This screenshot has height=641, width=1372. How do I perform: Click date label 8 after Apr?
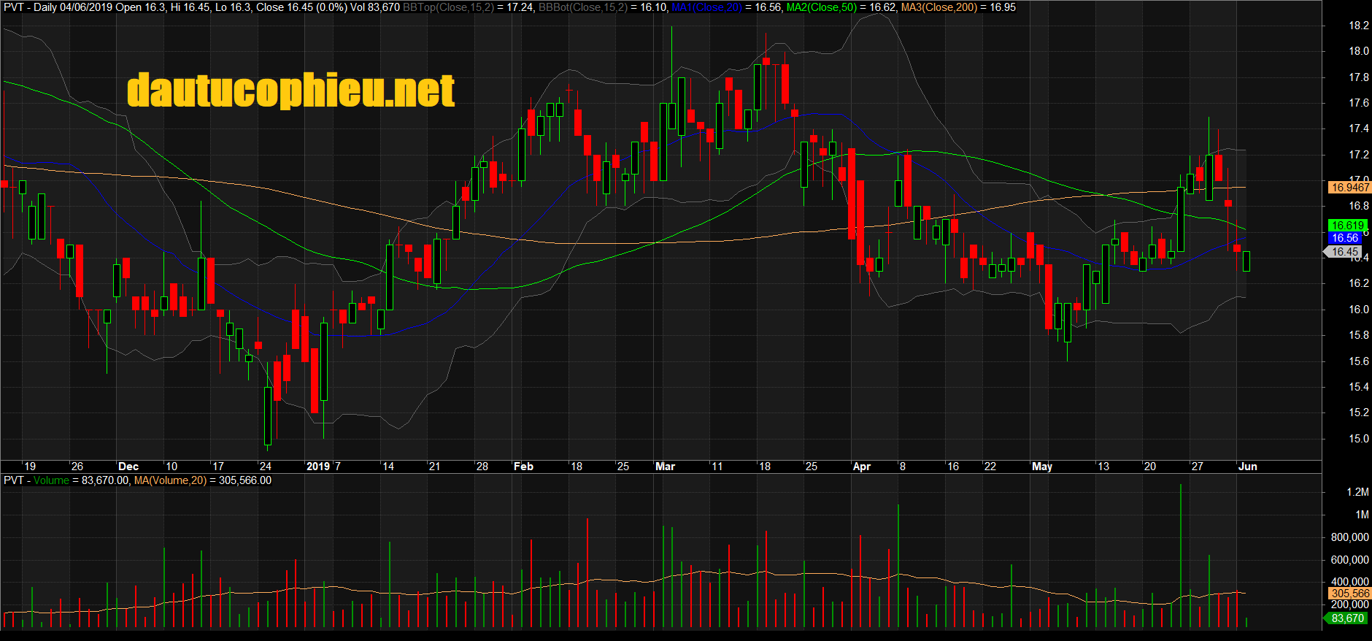point(903,467)
